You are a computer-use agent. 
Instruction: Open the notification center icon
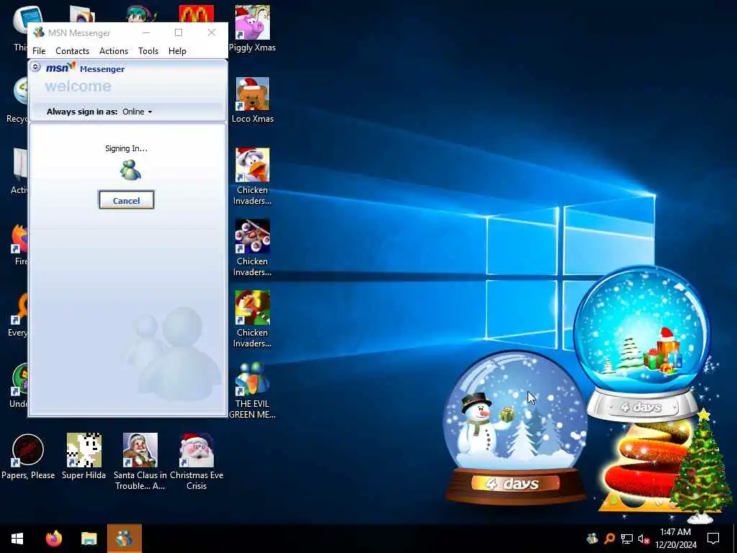(x=713, y=539)
